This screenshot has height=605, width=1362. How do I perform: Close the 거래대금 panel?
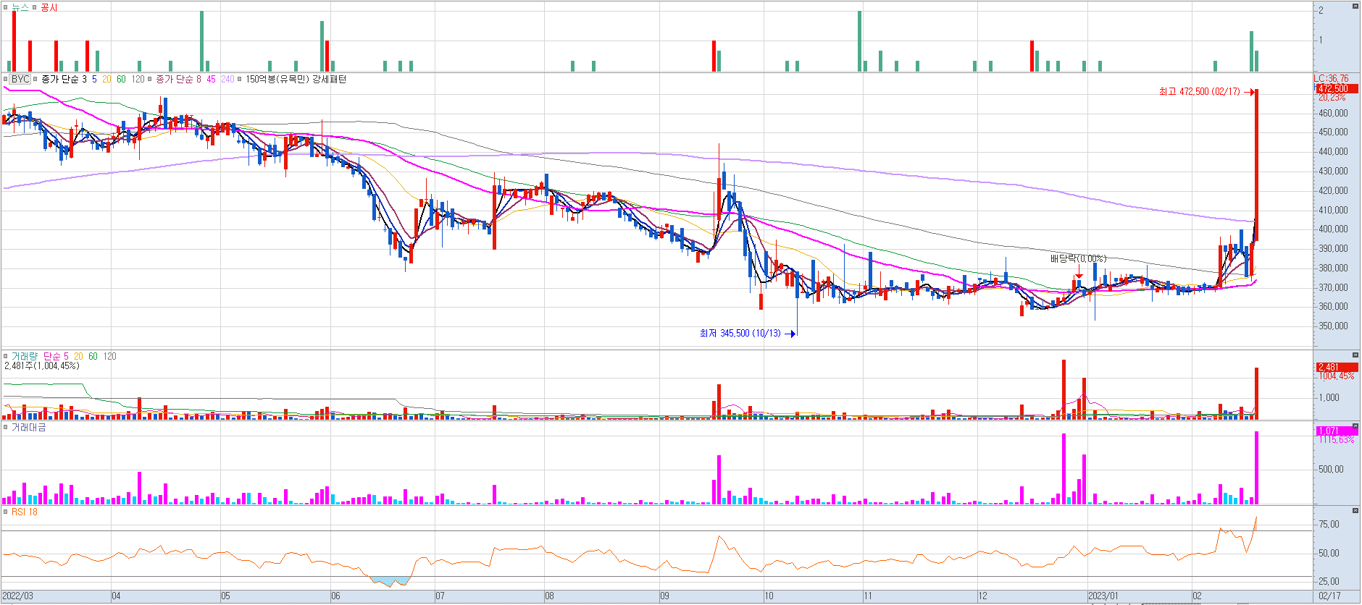(x=1355, y=427)
